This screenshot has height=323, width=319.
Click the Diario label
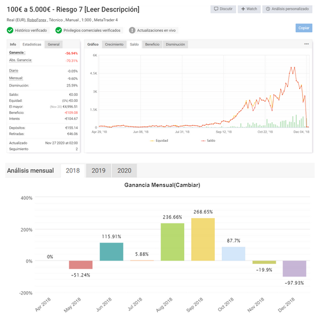coord(14,71)
